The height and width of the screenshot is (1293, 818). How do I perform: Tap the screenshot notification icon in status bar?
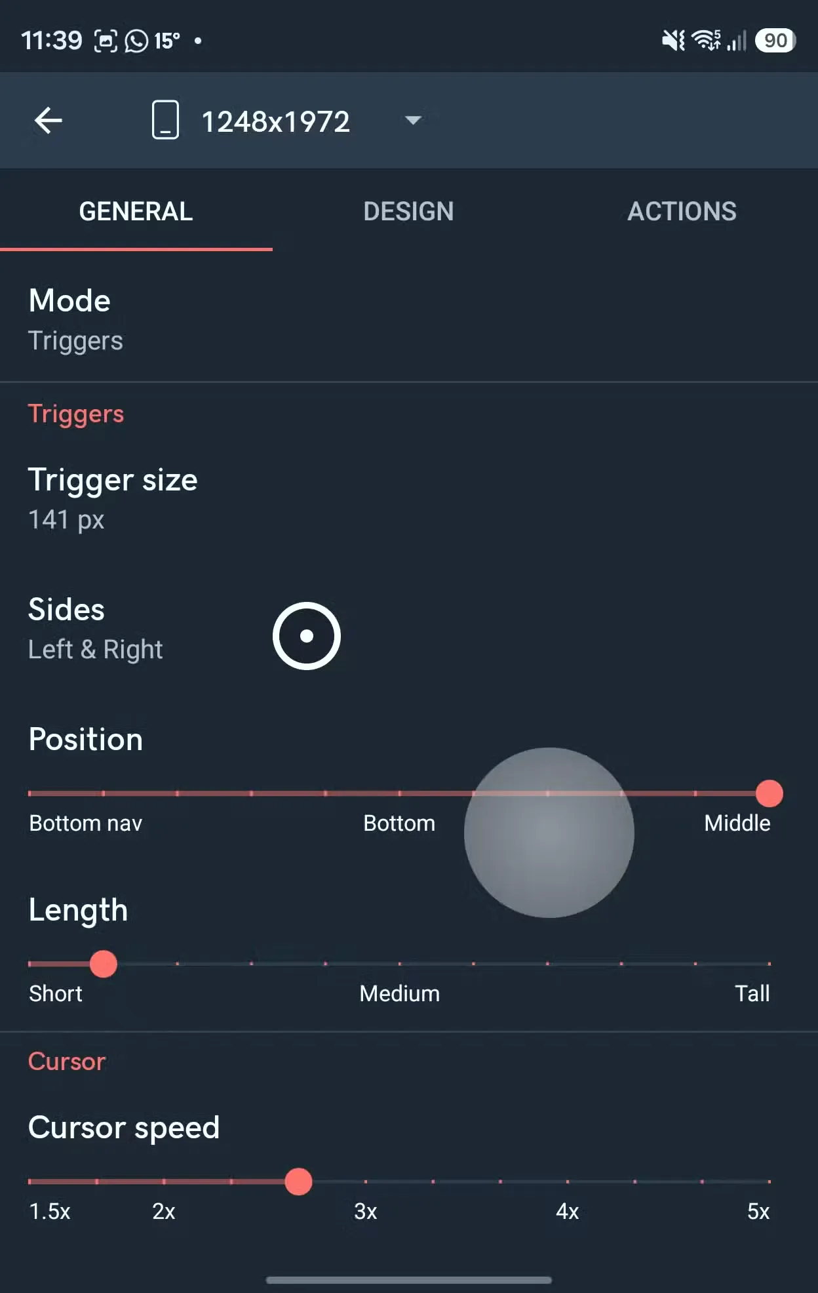point(106,41)
